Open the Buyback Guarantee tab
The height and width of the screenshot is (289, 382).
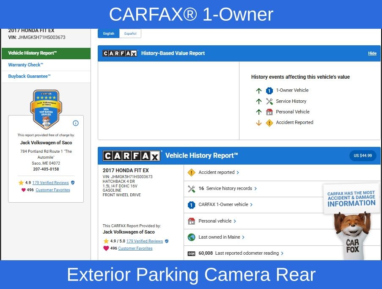30,77
